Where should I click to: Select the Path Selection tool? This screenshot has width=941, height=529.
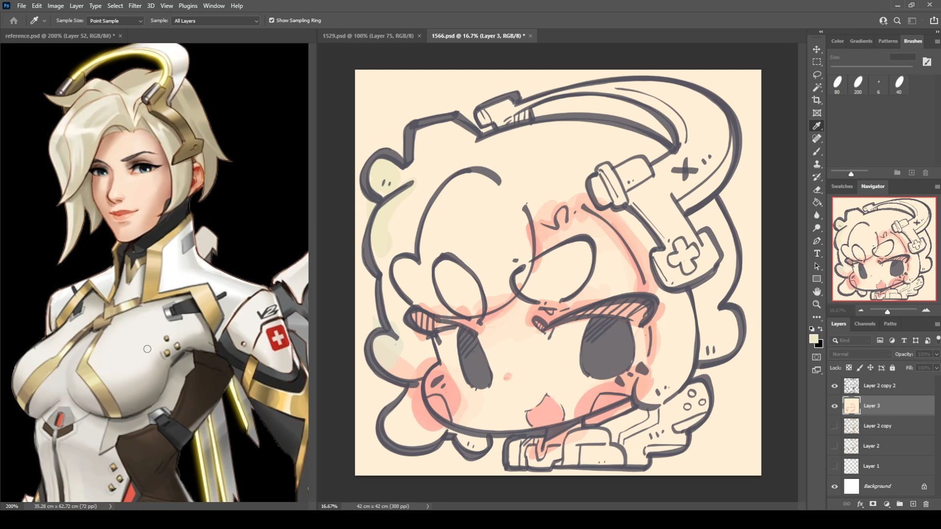coord(817,266)
